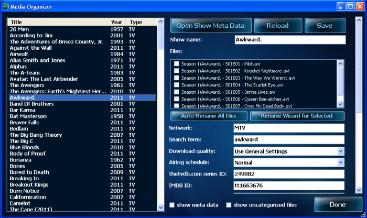
Task: Select The Avengers: Earth's Mightiest Heroes row
Action: [x=82, y=92]
